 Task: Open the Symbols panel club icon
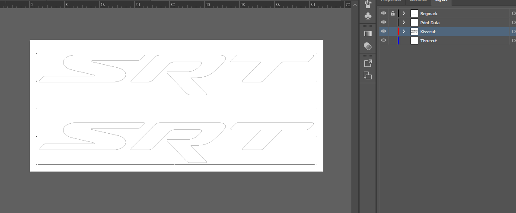(368, 16)
